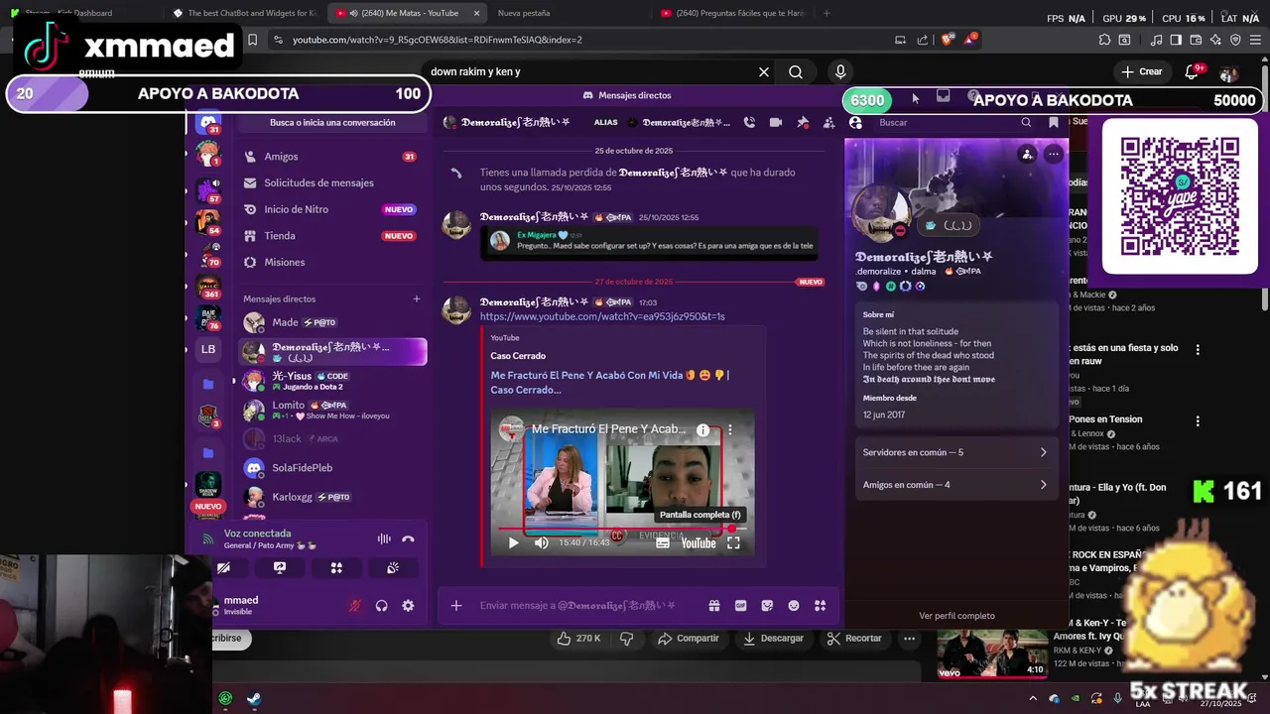Open Me Fracturó El Pene video title link

tap(609, 382)
